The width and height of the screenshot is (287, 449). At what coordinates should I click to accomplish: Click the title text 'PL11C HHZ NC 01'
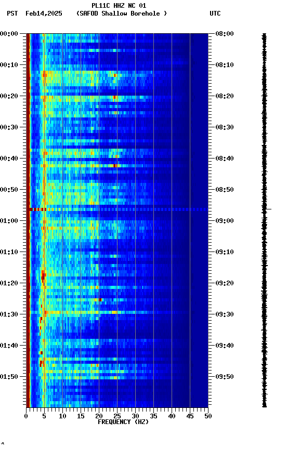click(x=119, y=6)
